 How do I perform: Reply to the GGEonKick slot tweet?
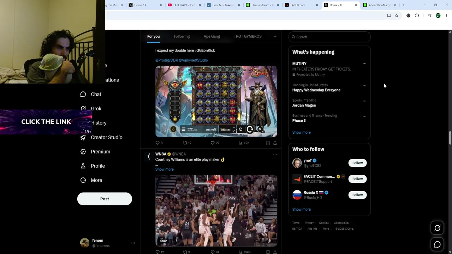click(159, 143)
